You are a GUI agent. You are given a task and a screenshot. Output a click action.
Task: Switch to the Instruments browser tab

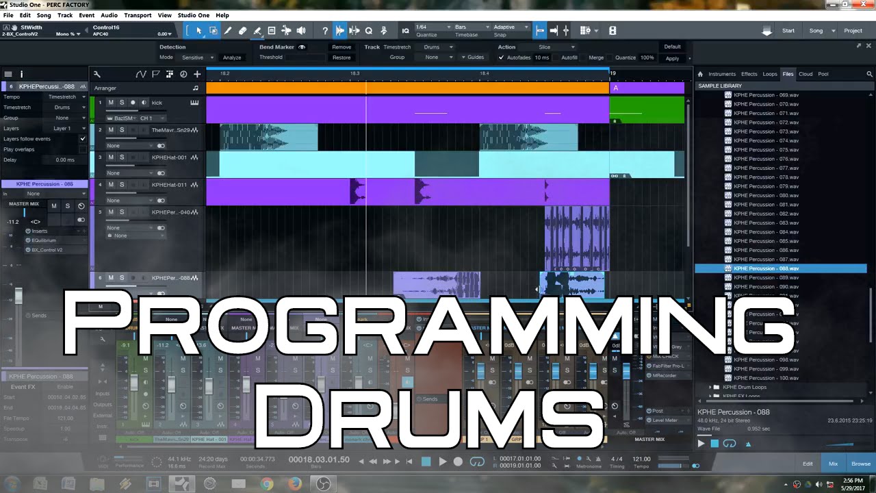[x=722, y=74]
